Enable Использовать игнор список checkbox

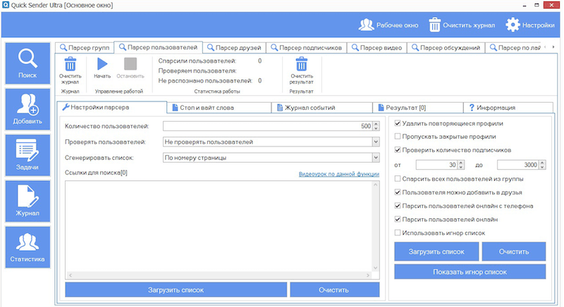pyautogui.click(x=398, y=232)
